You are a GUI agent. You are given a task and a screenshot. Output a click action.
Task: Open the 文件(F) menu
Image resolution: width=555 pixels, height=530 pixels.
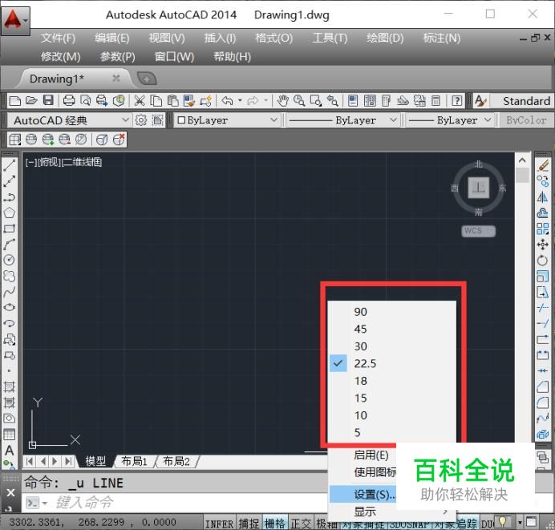point(58,38)
